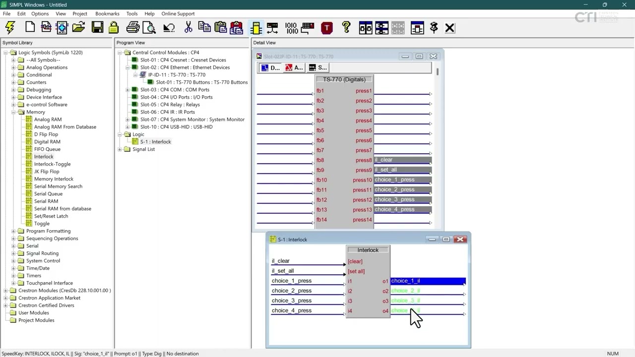Select the FIFO Queue symbol
The width and height of the screenshot is (635, 357).
click(47, 149)
